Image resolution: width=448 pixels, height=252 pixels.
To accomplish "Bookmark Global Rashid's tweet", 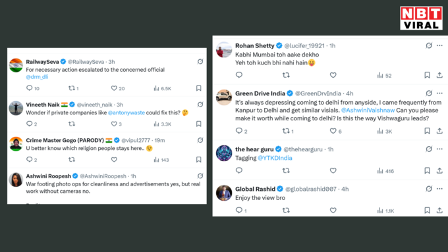I will pyautogui.click(x=427, y=211).
